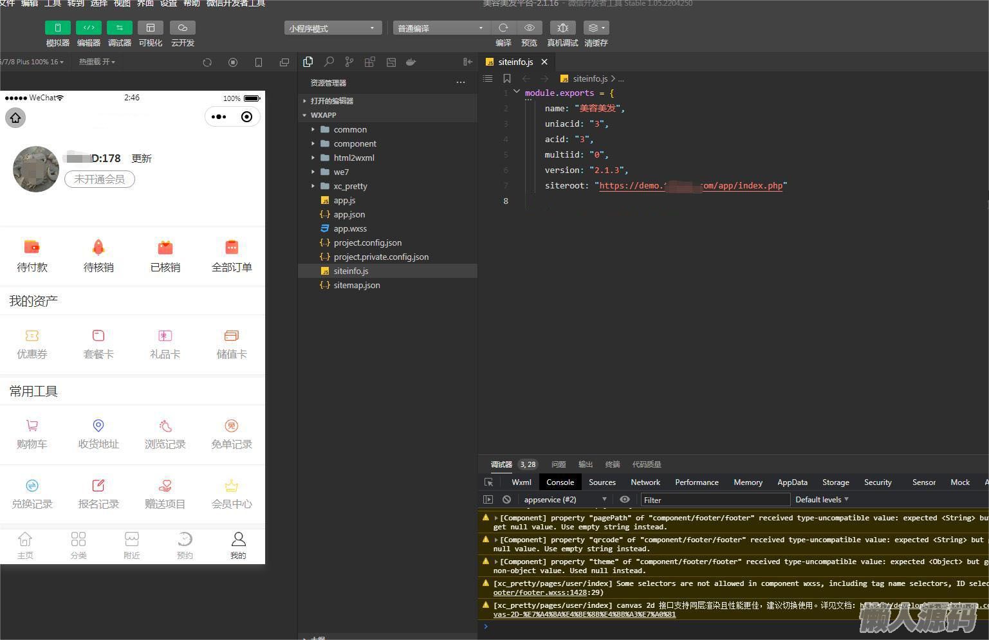Switch to the Network tab
The height and width of the screenshot is (640, 989).
pos(645,482)
